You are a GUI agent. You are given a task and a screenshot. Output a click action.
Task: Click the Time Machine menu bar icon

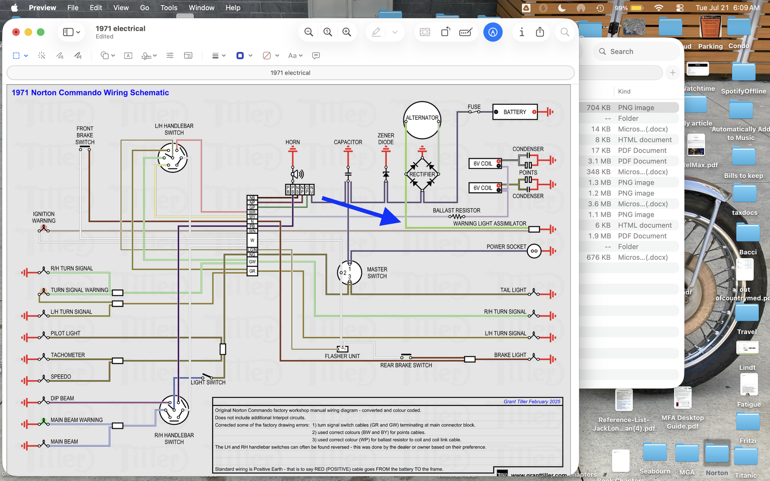click(x=600, y=8)
